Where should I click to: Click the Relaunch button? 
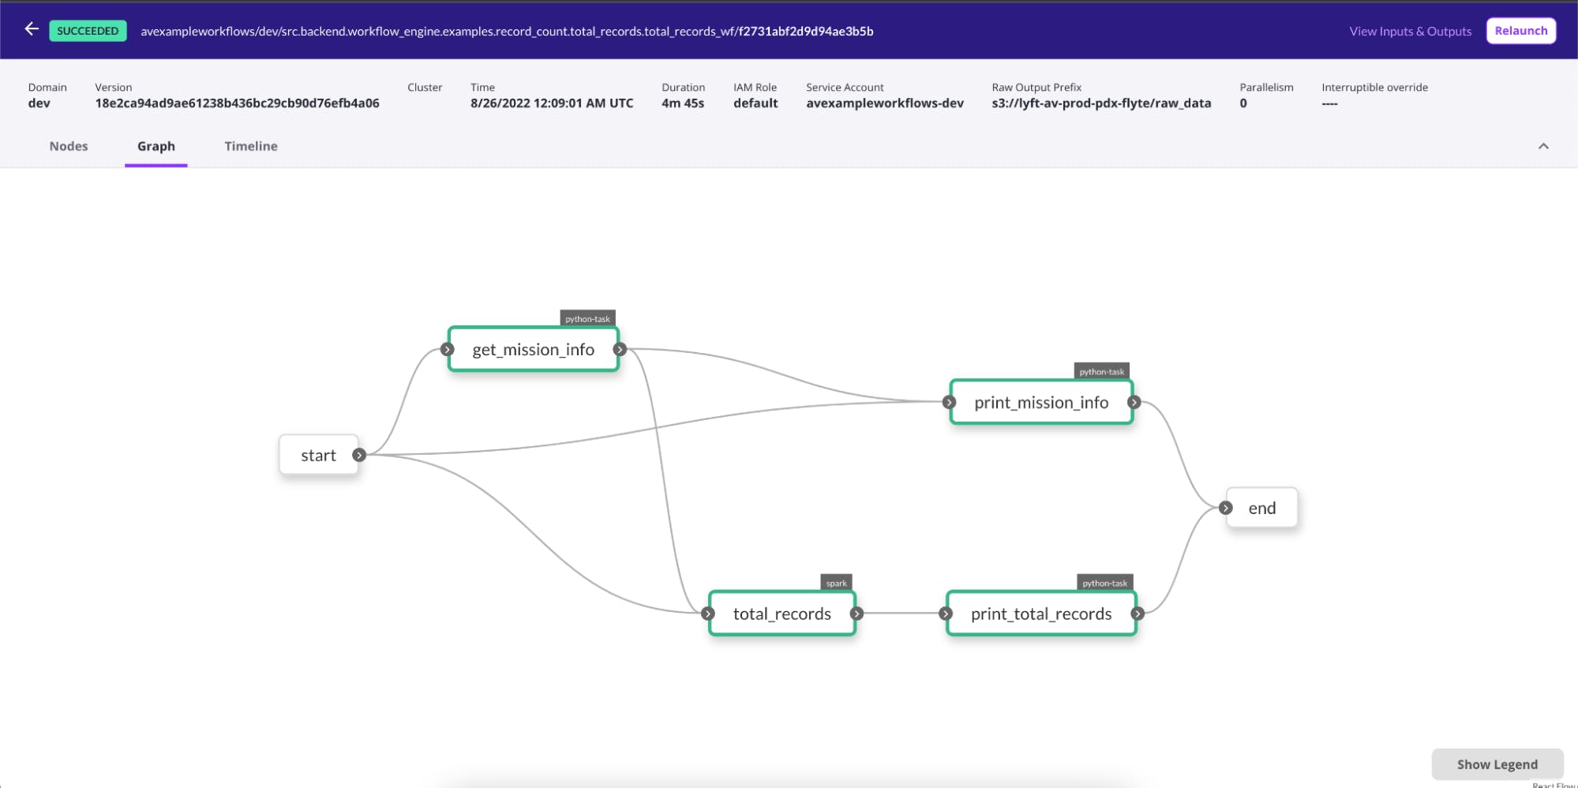point(1520,30)
